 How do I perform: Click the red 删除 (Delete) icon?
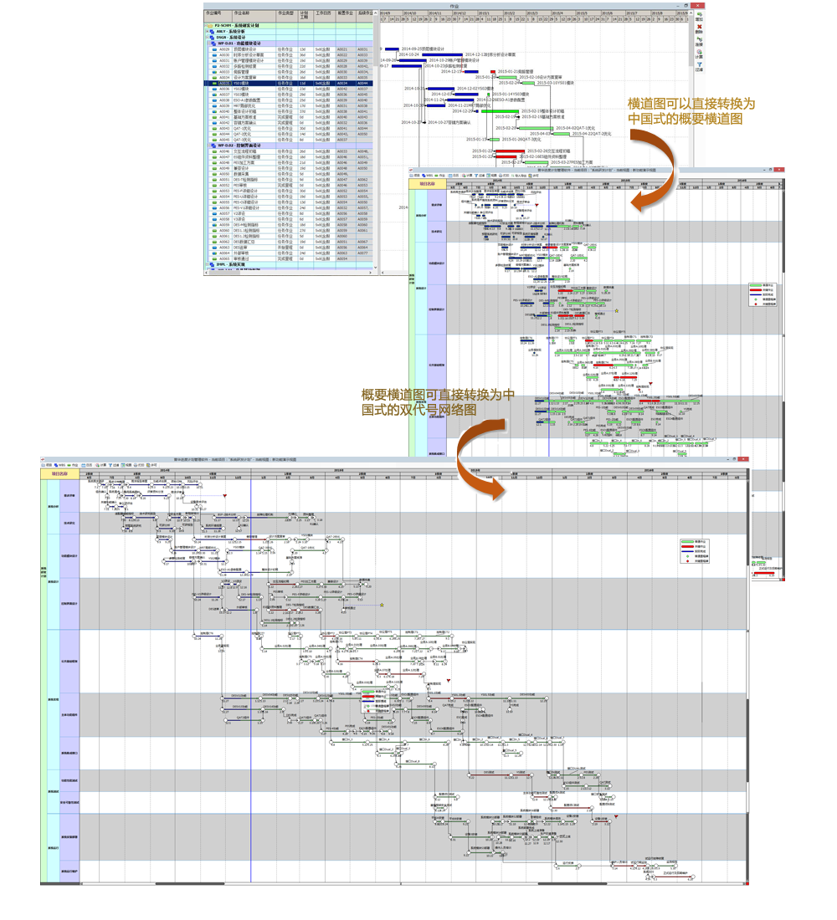699,28
